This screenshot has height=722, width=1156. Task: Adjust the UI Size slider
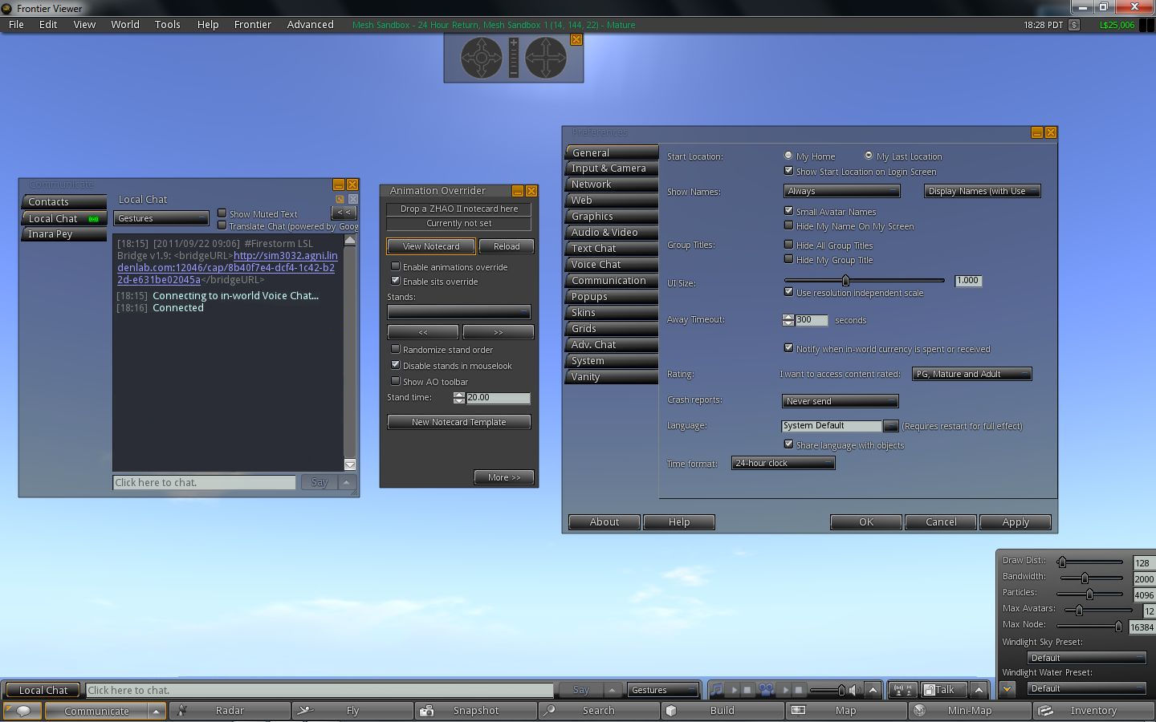click(x=845, y=280)
